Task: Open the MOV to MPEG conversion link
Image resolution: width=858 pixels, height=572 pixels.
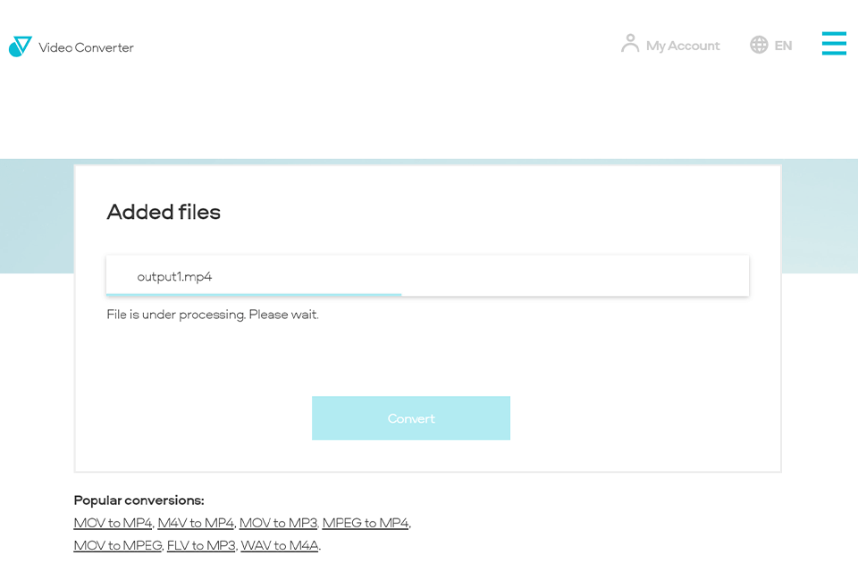Action: click(x=116, y=545)
